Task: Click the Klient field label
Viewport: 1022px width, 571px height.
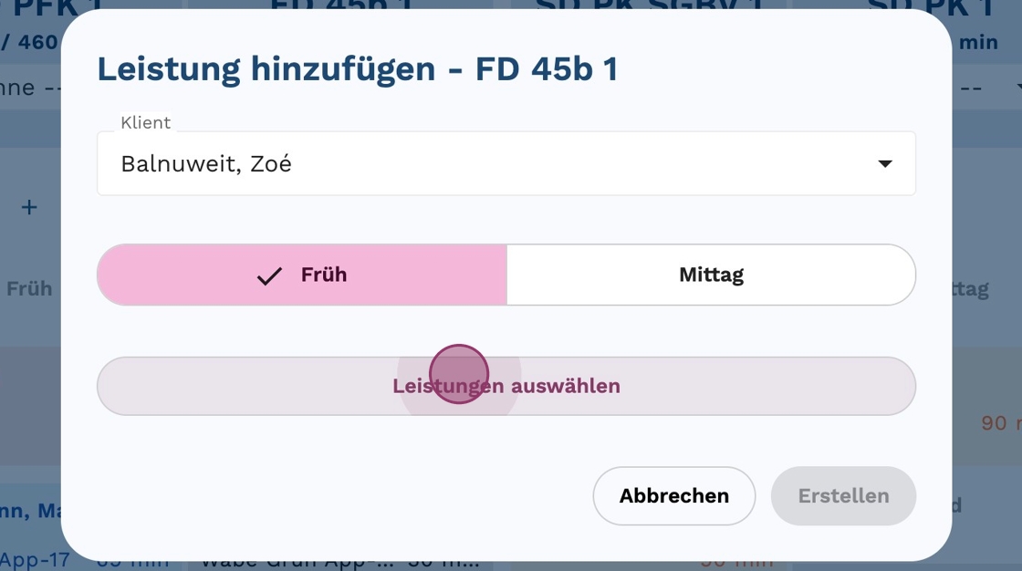Action: click(146, 122)
